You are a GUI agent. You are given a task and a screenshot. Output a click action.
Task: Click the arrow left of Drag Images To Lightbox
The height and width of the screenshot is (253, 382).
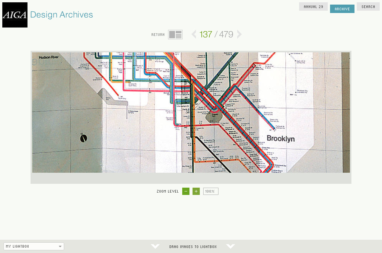pyautogui.click(x=155, y=247)
